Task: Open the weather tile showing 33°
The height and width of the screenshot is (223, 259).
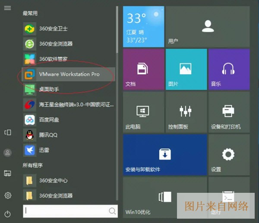Action: 144,27
